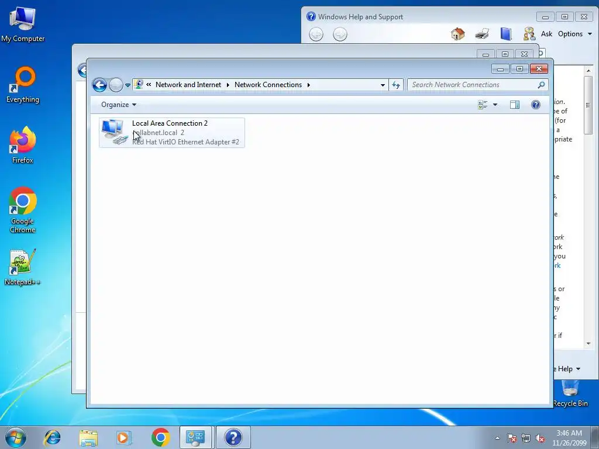Click Local Area Connection 2 name text

[x=170, y=123]
